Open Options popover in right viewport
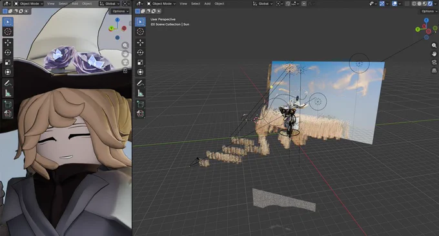 (x=429, y=11)
